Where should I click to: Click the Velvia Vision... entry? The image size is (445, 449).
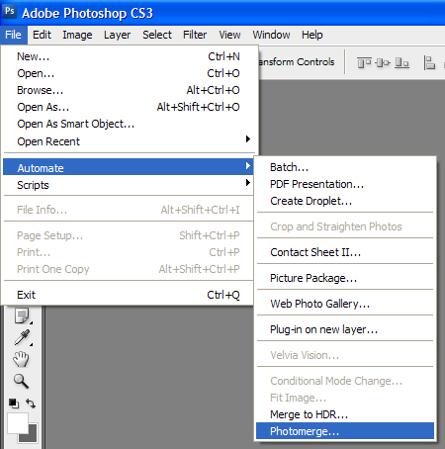click(x=345, y=355)
